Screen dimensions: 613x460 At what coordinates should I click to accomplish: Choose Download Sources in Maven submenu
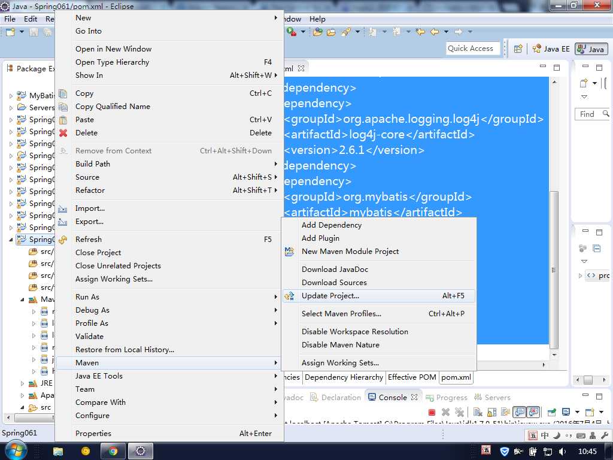coord(379,283)
